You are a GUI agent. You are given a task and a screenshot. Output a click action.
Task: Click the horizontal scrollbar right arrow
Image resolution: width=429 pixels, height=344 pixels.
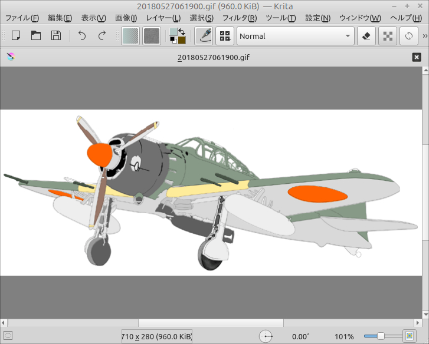click(418, 323)
